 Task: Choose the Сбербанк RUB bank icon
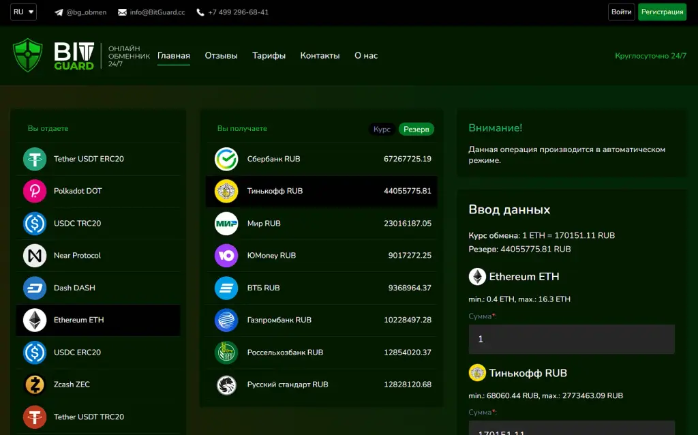(226, 159)
